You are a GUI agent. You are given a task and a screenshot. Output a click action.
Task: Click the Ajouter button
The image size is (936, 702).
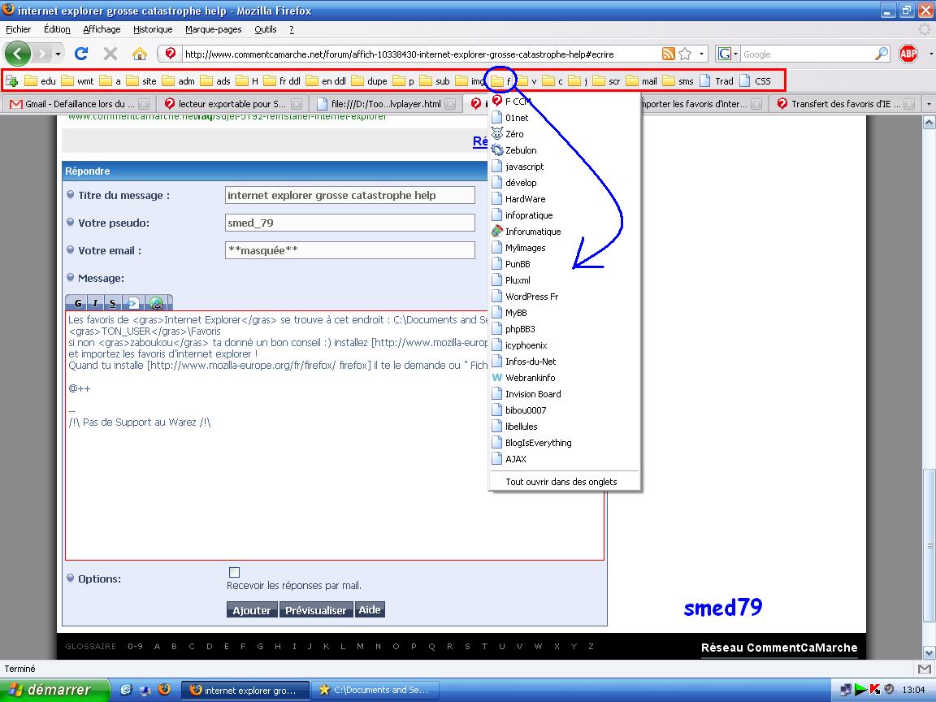coord(252,610)
